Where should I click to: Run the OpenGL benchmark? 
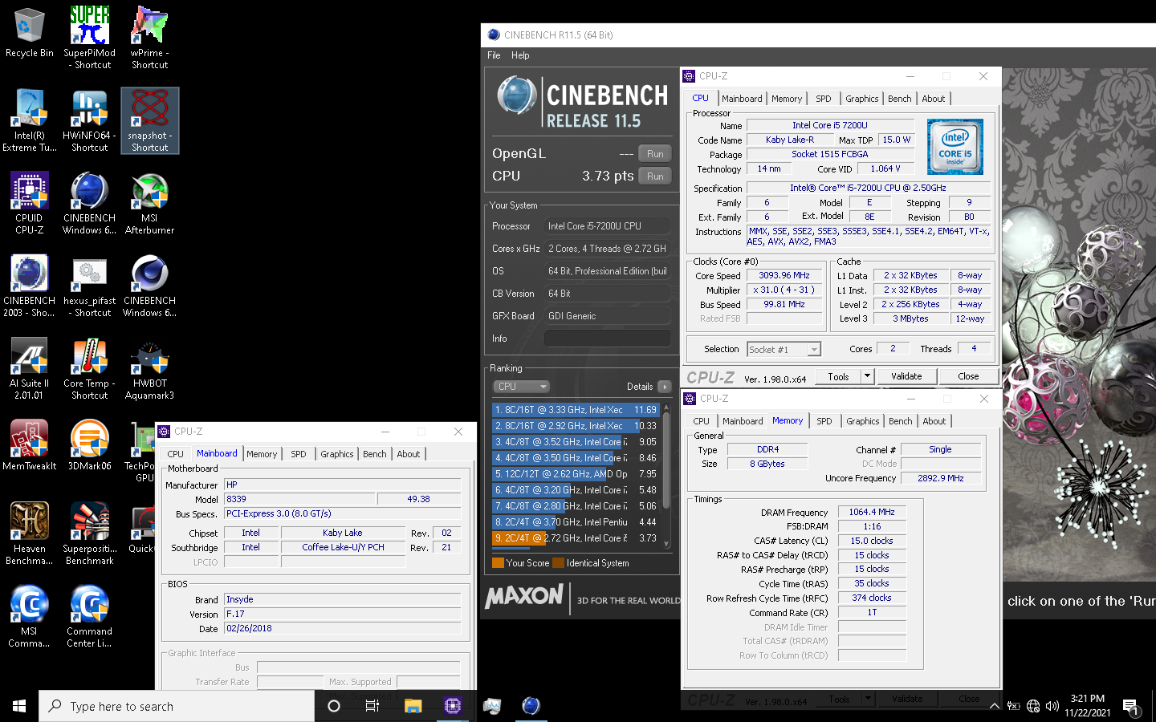coord(655,154)
